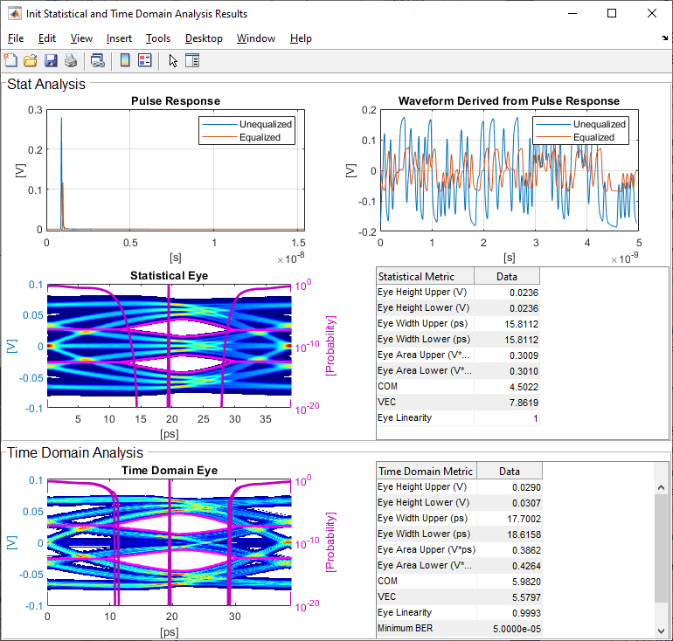
Task: Open the Desktop menu
Action: coord(204,38)
